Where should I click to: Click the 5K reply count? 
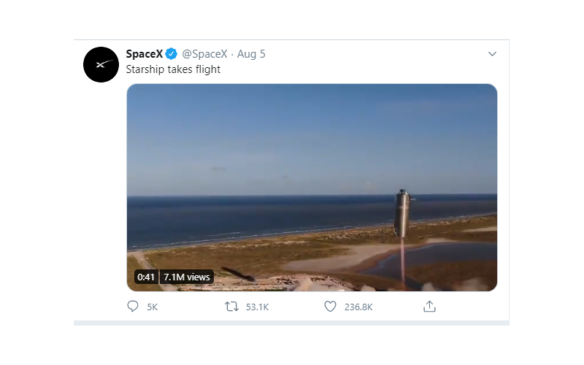pos(152,307)
